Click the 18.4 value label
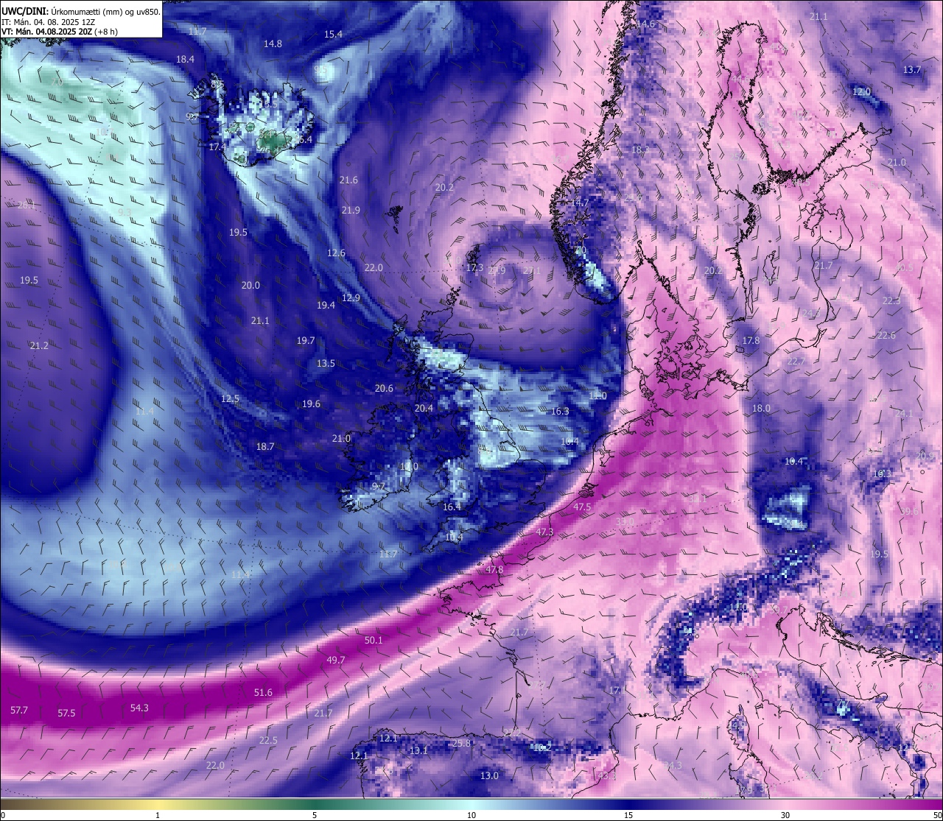943x821 pixels. click(185, 59)
